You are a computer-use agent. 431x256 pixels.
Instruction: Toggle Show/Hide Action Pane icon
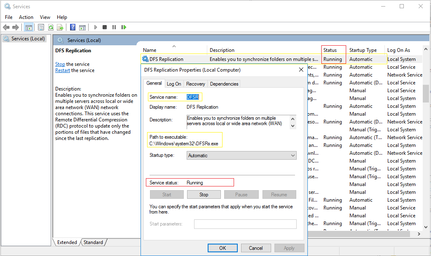pos(82,27)
